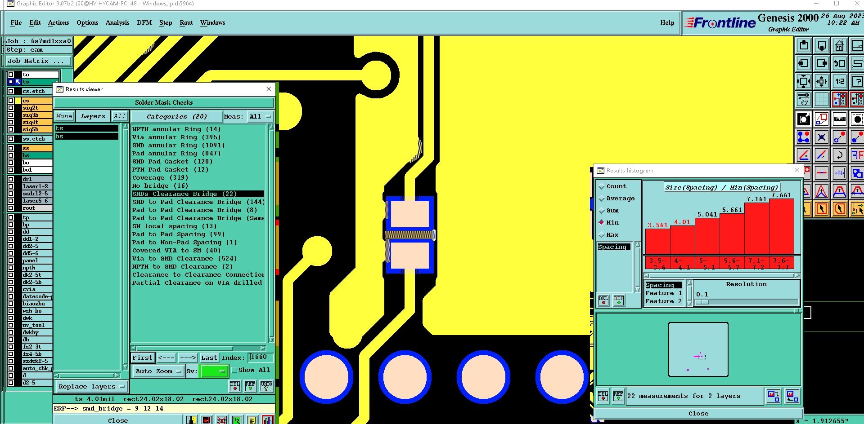The height and width of the screenshot is (424, 864).
Task: Click the zoom-in expand arrows icon
Action: click(804, 81)
